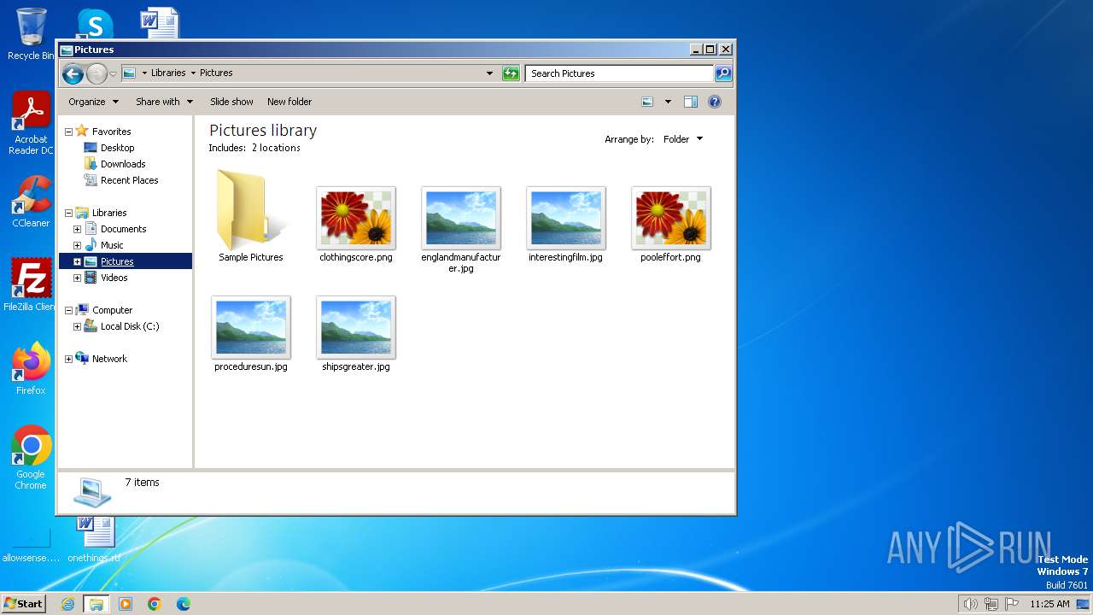Viewport: 1093px width, 615px height.
Task: Launch Chrome from the taskbar
Action: [x=155, y=604]
